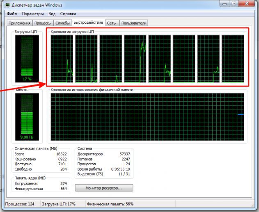Click the CPU load gauge showing 17 %
The height and width of the screenshot is (212, 259).
(x=27, y=59)
